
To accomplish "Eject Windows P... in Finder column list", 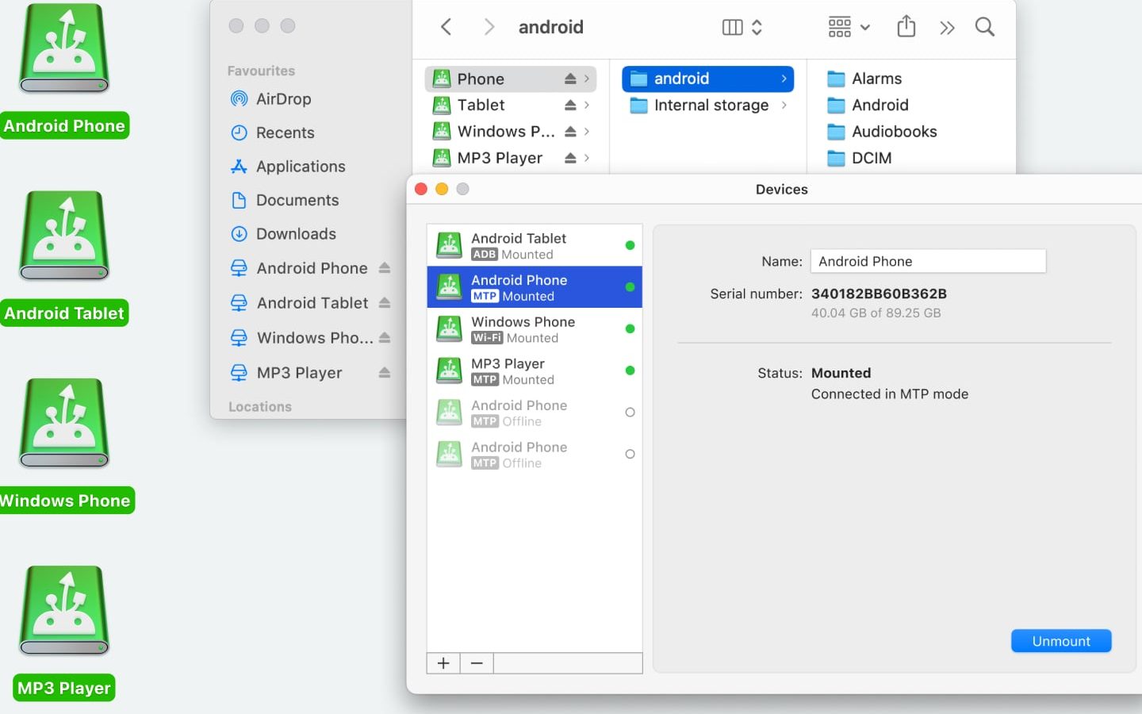I will coord(570,131).
